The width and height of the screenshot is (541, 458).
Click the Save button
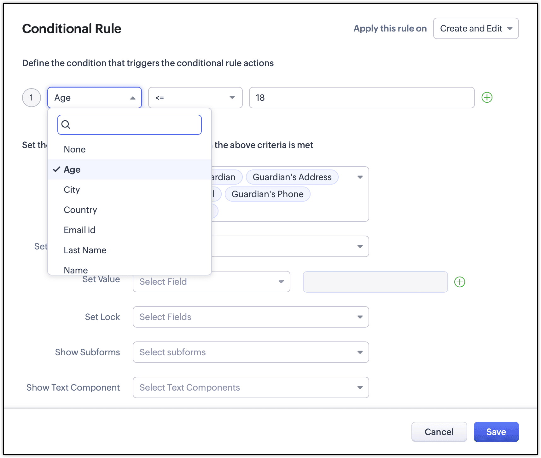point(496,432)
